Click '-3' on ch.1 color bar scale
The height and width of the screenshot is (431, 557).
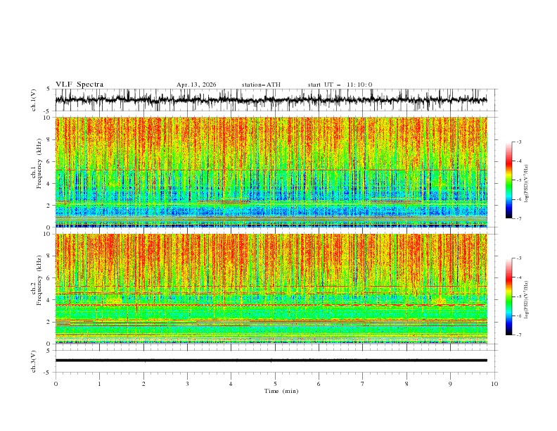point(519,142)
